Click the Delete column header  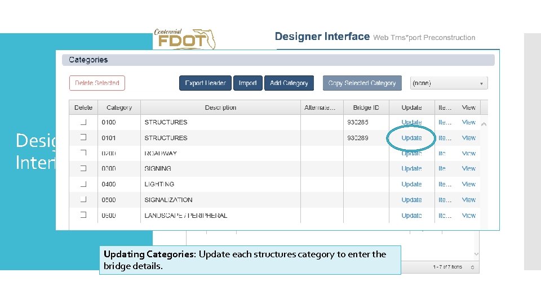[83, 108]
